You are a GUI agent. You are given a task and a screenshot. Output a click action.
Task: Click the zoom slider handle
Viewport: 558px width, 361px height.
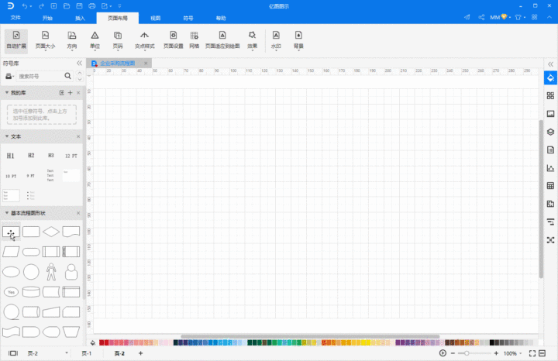click(x=467, y=353)
